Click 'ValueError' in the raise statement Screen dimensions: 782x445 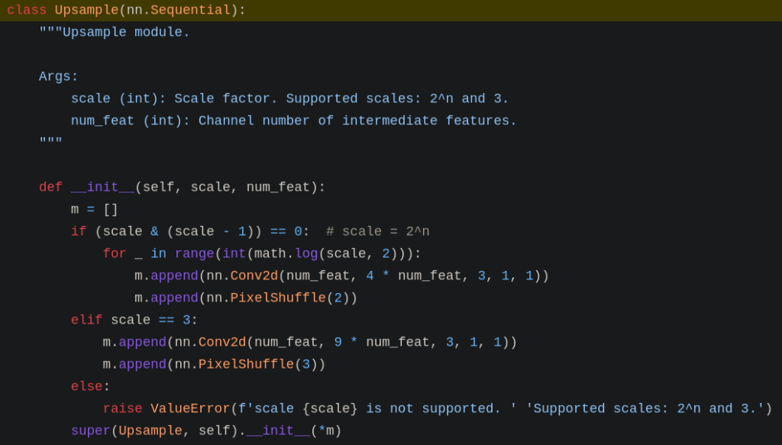click(x=189, y=408)
